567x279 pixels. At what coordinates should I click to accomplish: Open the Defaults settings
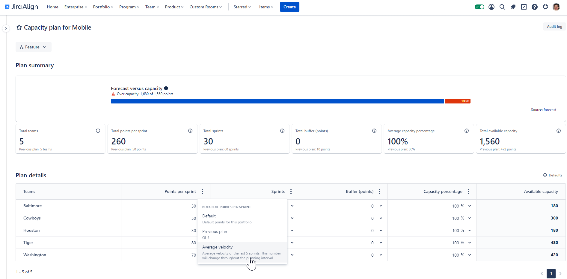point(553,175)
